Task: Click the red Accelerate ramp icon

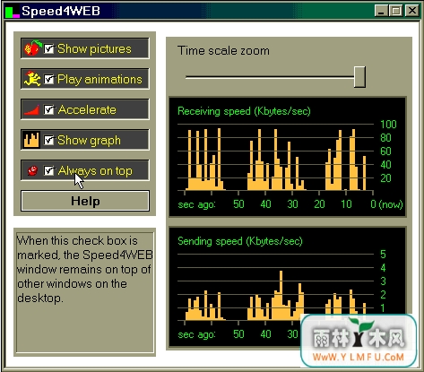Action: tap(31, 109)
